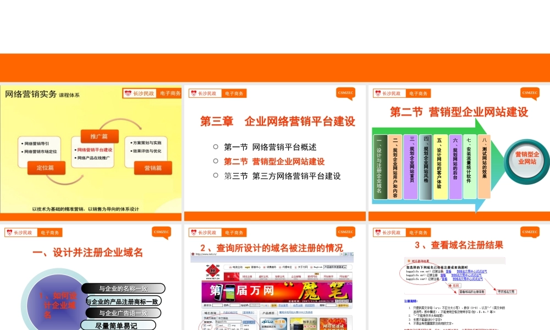The height and width of the screenshot is (330, 550).
Task: Click the 与企业的名称一致 pill
Action: pos(123,288)
